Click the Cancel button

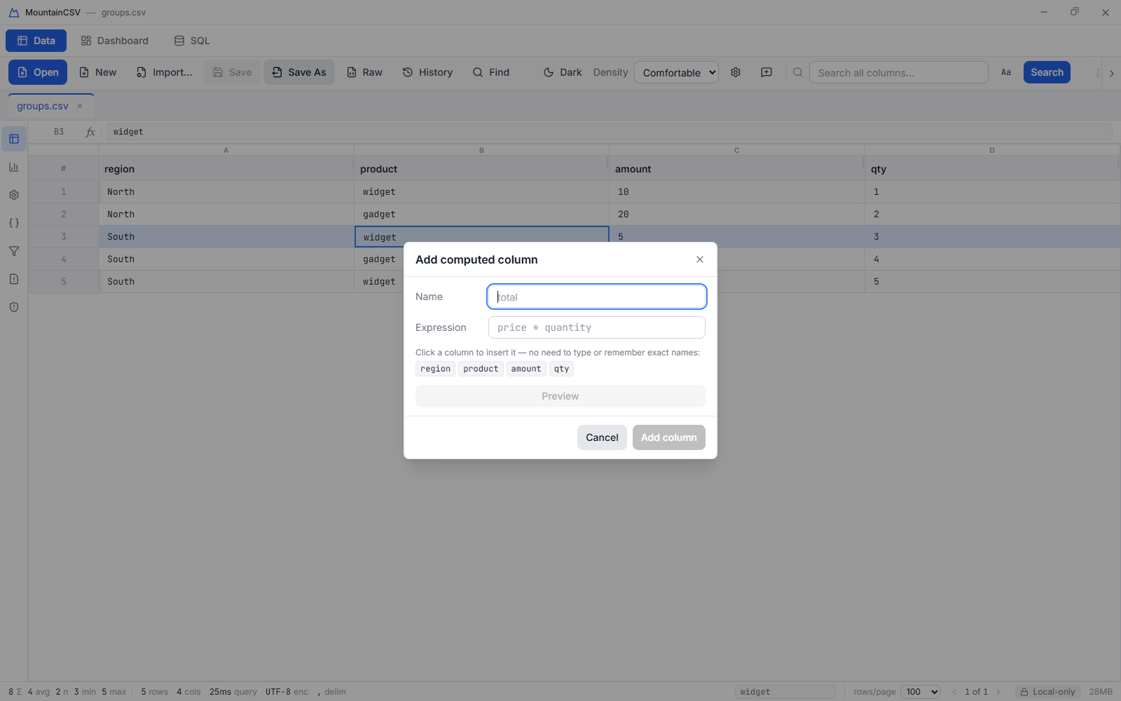click(602, 437)
